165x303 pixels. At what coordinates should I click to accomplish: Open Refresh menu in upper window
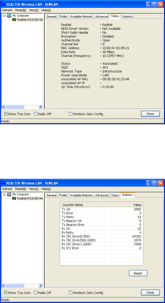pyautogui.click(x=7, y=10)
